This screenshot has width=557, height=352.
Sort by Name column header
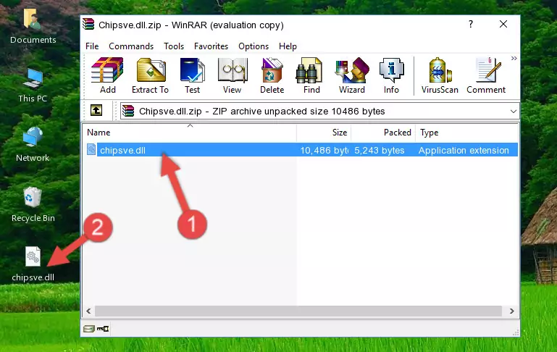click(x=190, y=133)
